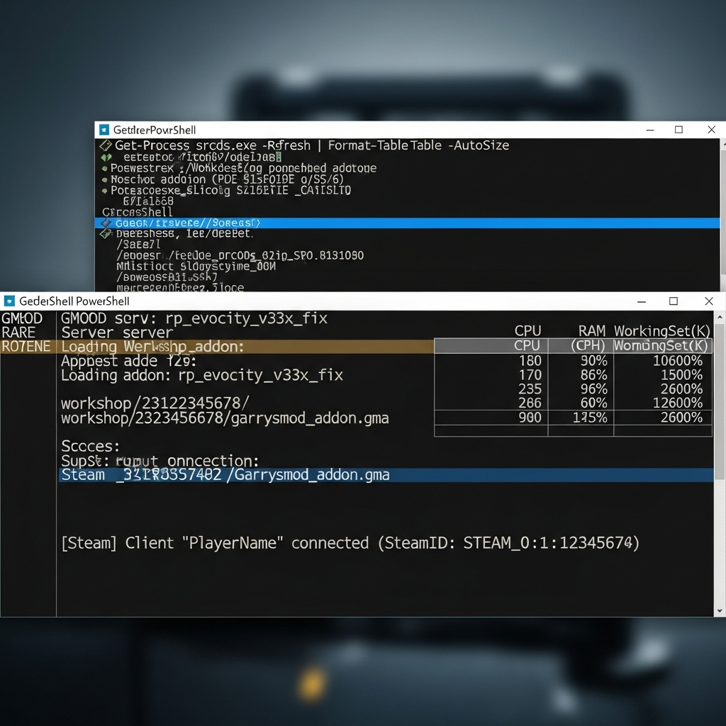Click the PowerShell icon in GederShell title bar
The image size is (726, 726).
tap(10, 301)
